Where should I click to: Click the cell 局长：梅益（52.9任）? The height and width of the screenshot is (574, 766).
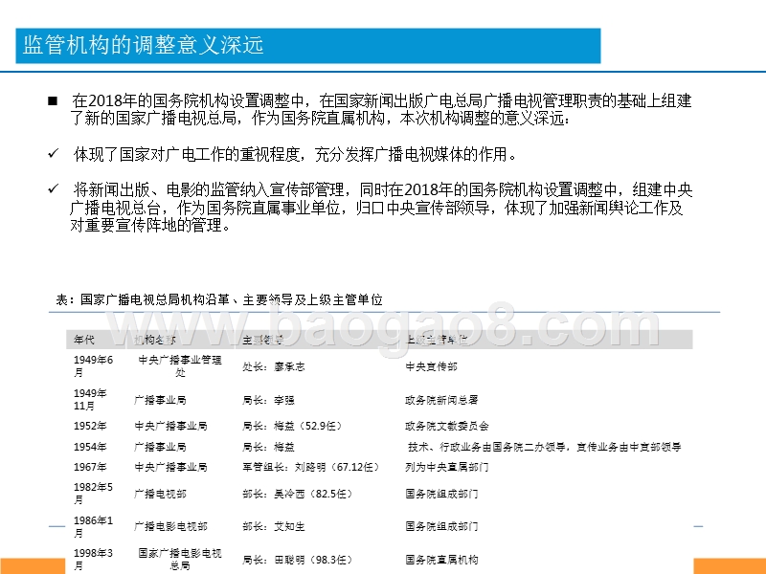coord(292,426)
